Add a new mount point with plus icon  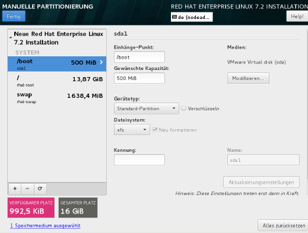point(15,189)
